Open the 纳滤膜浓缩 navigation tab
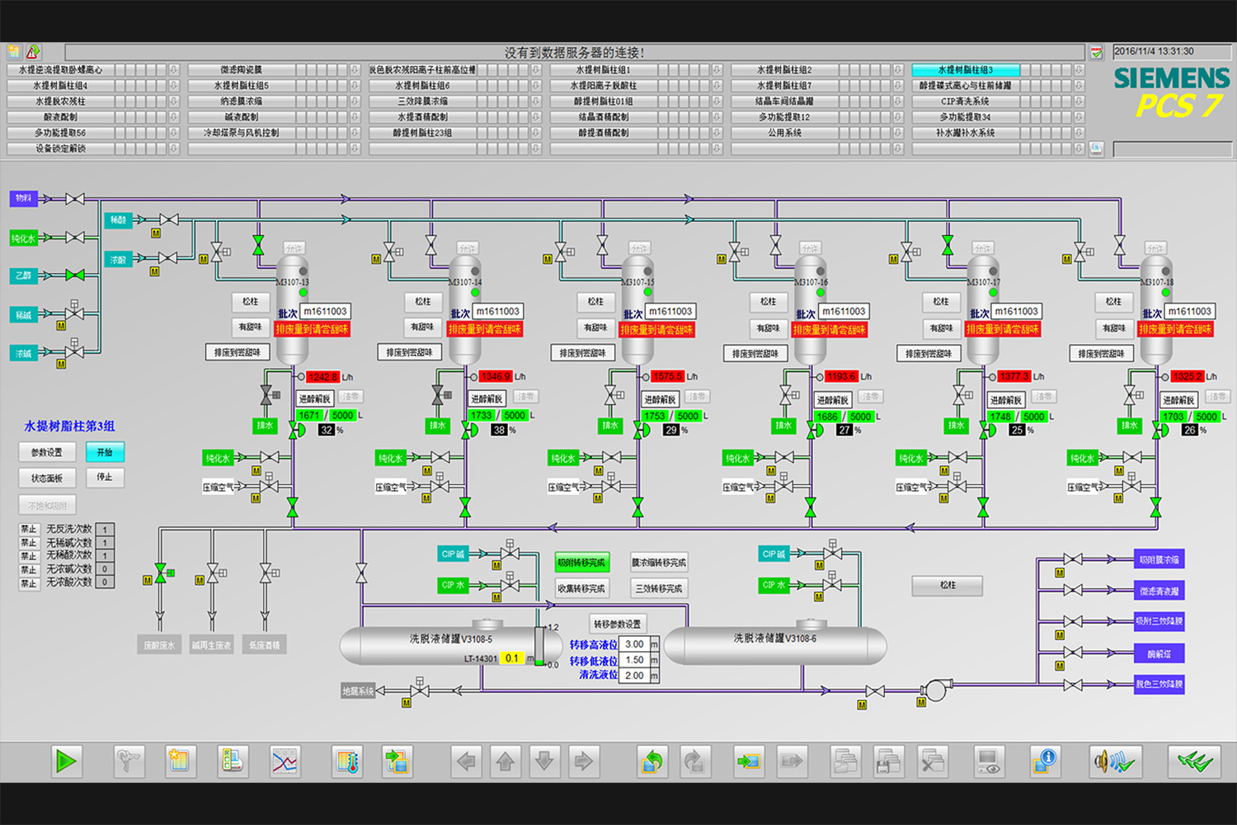Image resolution: width=1237 pixels, height=825 pixels. (241, 101)
